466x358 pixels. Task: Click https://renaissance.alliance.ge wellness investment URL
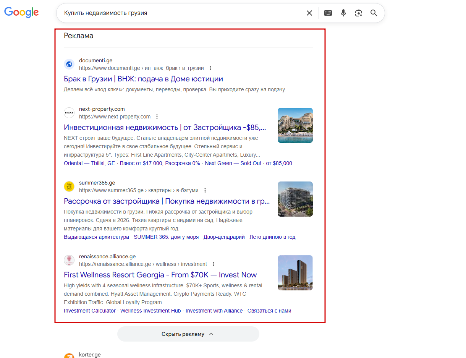pos(143,264)
